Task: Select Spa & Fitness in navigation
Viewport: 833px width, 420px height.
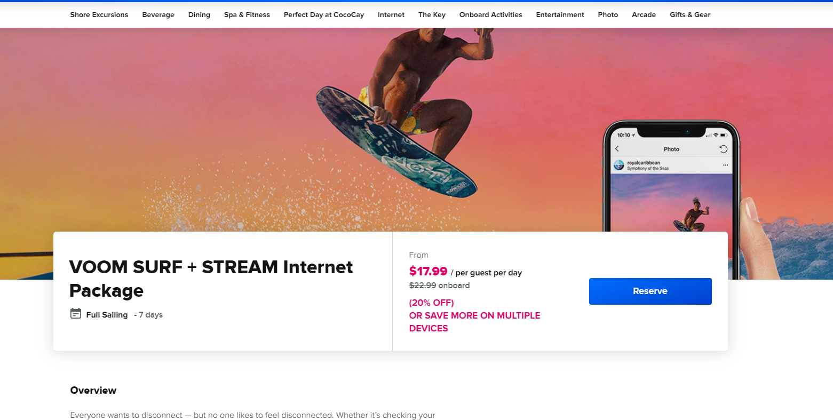Action: pyautogui.click(x=247, y=15)
